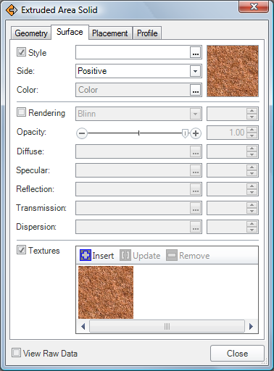Screen dimensions: 274x371
Task: Click the Opacity value field showing 1.00
Action: pos(227,133)
